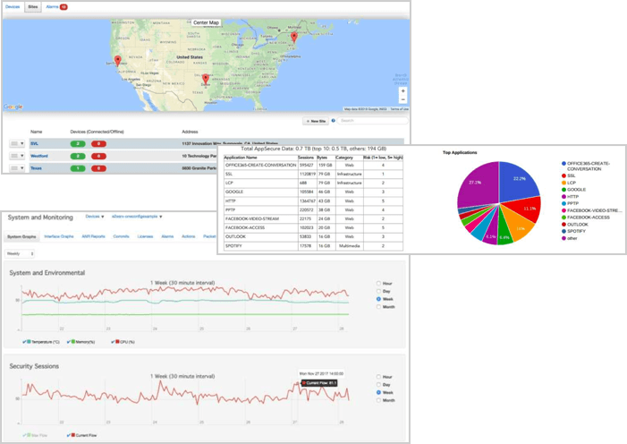Click Texas connected devices green badge
This screenshot has height=444, width=627.
[78, 168]
